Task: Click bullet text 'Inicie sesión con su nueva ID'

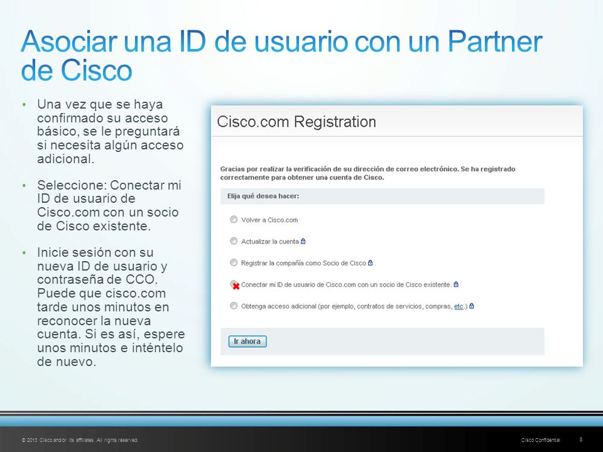Action: (111, 307)
